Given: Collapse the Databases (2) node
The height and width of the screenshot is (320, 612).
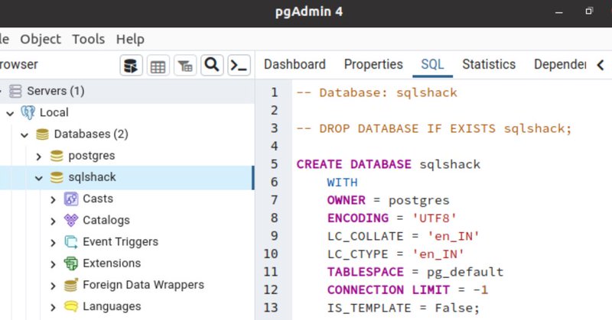Looking at the screenshot, I should pos(24,135).
